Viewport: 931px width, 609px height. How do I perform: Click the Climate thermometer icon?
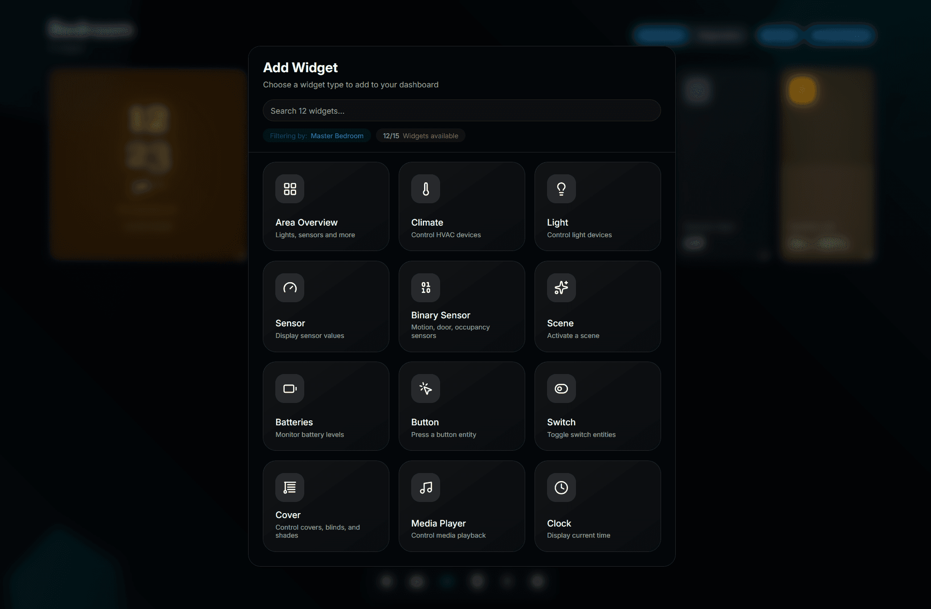(x=425, y=189)
